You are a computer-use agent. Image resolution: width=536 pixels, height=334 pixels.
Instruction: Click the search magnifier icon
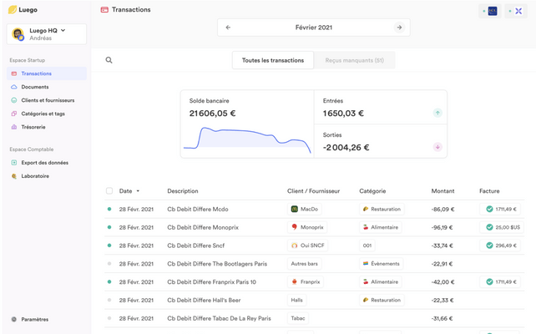click(109, 60)
